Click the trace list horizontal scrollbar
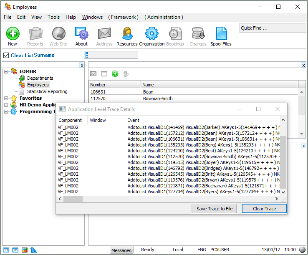The width and height of the screenshot is (308, 255). point(167,199)
